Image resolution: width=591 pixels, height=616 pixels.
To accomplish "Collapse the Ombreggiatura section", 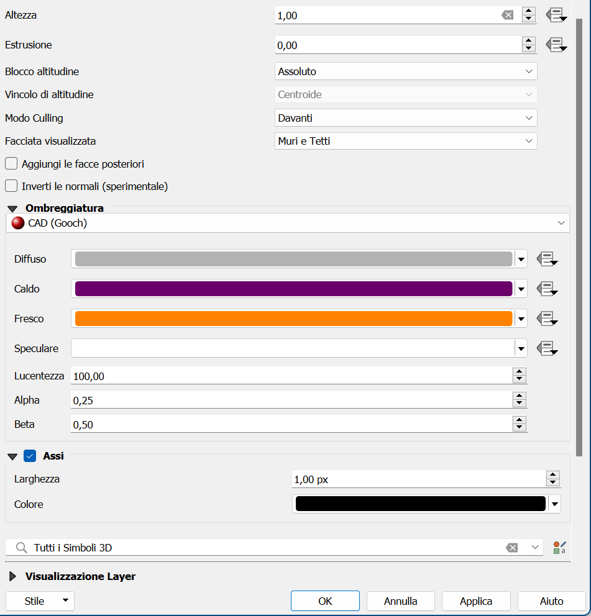I will tap(12, 209).
